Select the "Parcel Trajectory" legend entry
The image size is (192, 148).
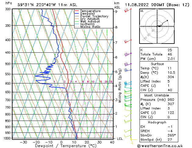pos(94,16)
